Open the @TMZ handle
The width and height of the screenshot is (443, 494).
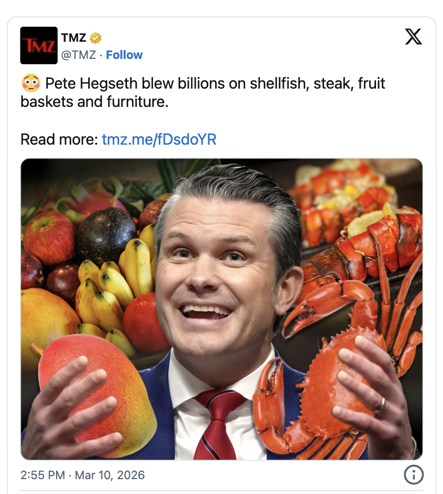[x=78, y=55]
